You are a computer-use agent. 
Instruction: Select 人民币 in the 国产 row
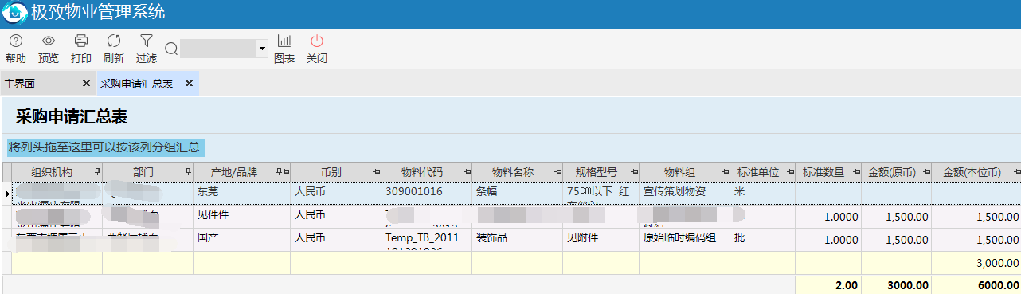(x=334, y=240)
